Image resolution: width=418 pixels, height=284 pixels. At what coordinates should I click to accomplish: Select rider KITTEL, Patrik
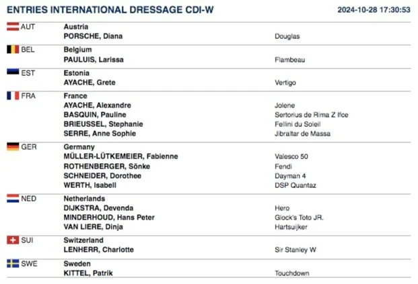(x=88, y=273)
